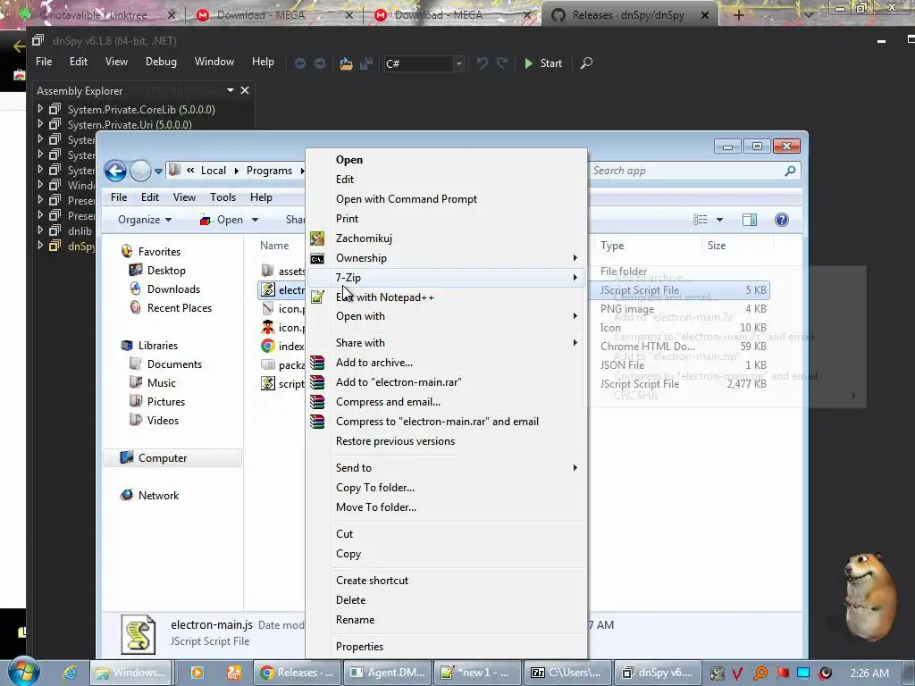Open dnSpy Debug menu
The width and height of the screenshot is (915, 686).
[161, 62]
